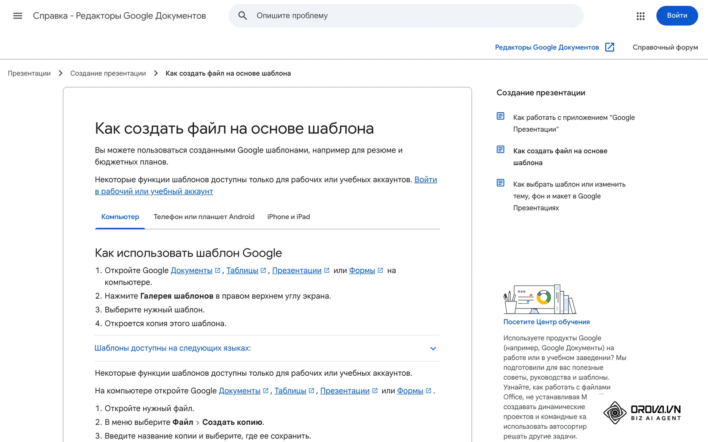Switch to Телефон или планшет Android tab
708x442 pixels.
tap(204, 217)
